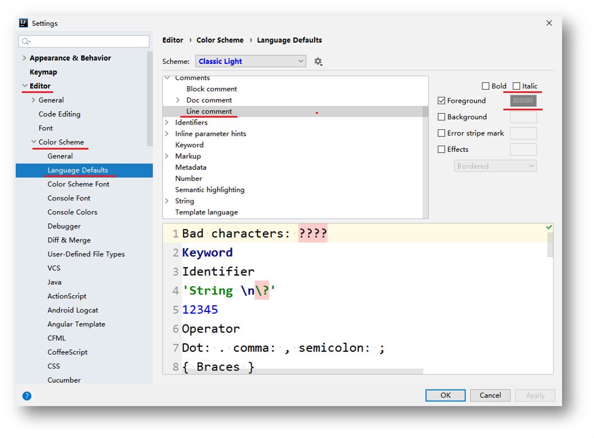Viewport: 594px width, 438px height.
Task: Uncheck the Foreground checkbox
Action: pos(442,100)
